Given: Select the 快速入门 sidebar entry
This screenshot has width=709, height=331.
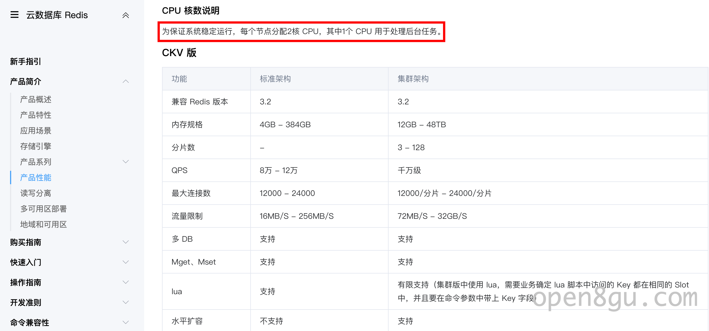Looking at the screenshot, I should coord(25,262).
